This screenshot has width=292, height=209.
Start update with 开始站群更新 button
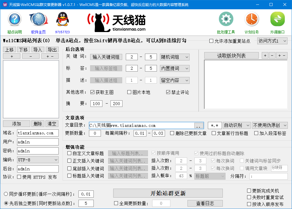pos(168,193)
